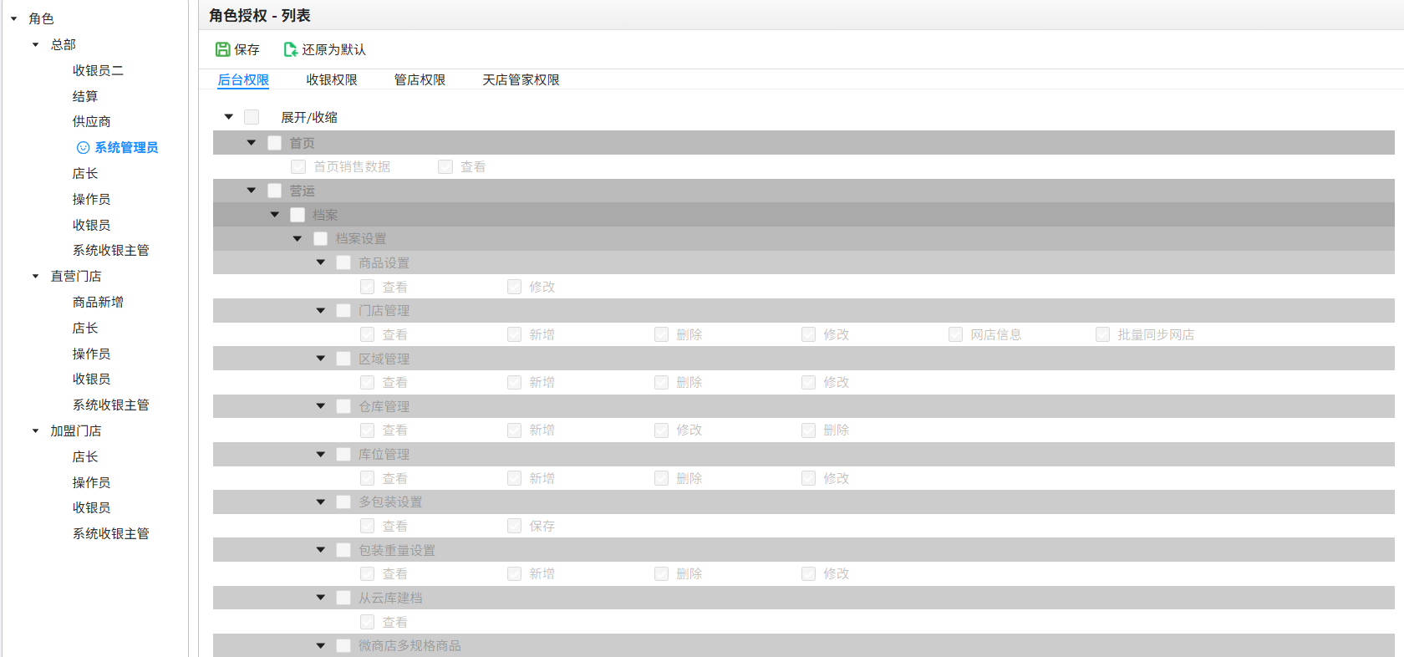1404x657 pixels.
Task: Collapse the 加盟门店 group arrow
Action: pos(35,430)
